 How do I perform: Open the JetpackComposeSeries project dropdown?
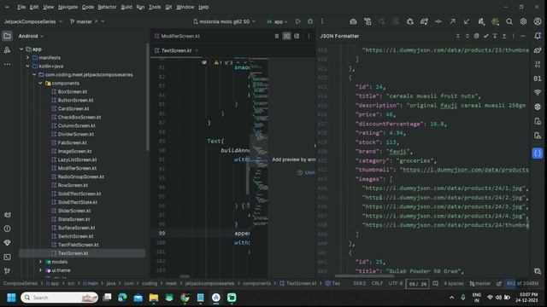pyautogui.click(x=33, y=21)
